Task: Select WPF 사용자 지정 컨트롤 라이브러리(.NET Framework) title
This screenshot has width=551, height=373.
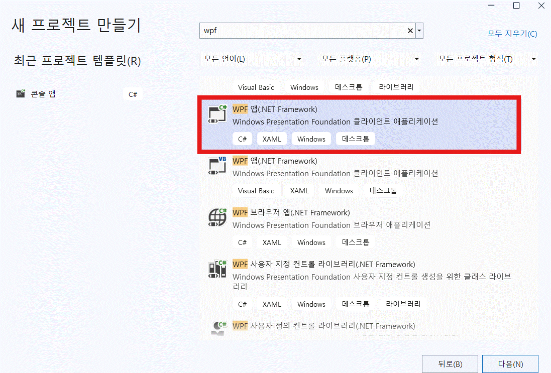Action: (323, 264)
